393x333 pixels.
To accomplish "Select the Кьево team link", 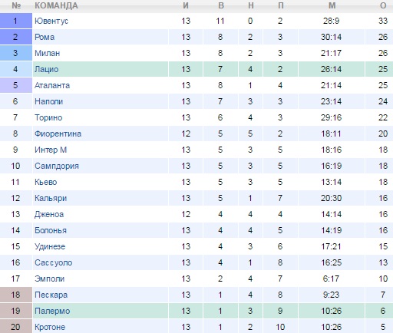I will click(46, 182).
